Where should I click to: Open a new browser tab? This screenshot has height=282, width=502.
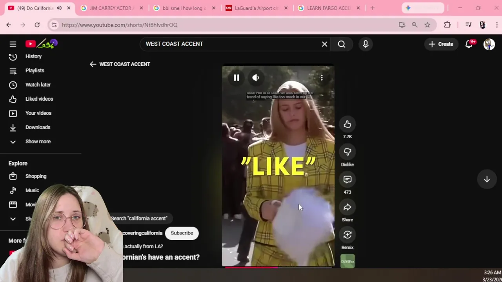[x=373, y=8]
